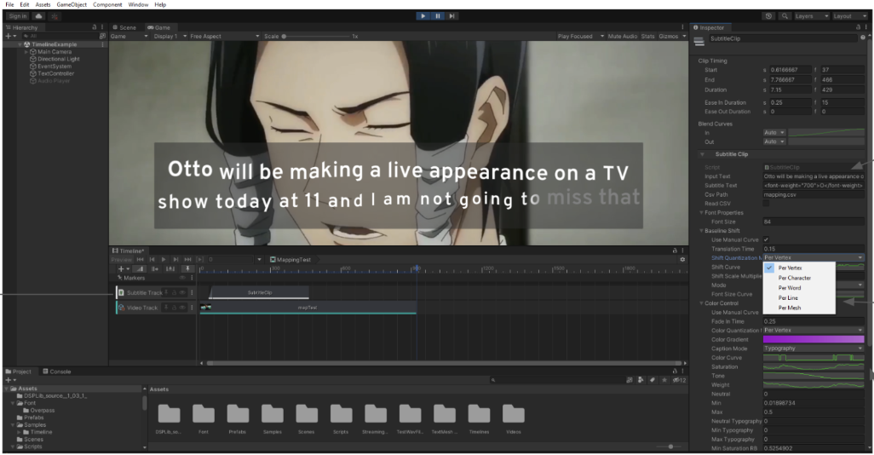Open the Display 1 dropdown
This screenshot has width=874, height=455.
tap(170, 37)
